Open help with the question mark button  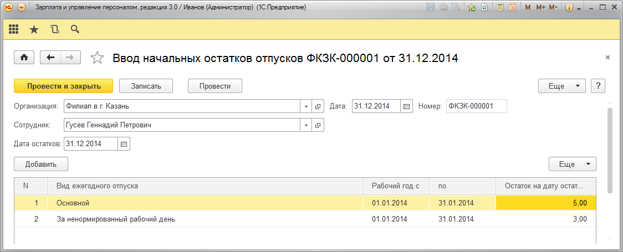pos(598,86)
